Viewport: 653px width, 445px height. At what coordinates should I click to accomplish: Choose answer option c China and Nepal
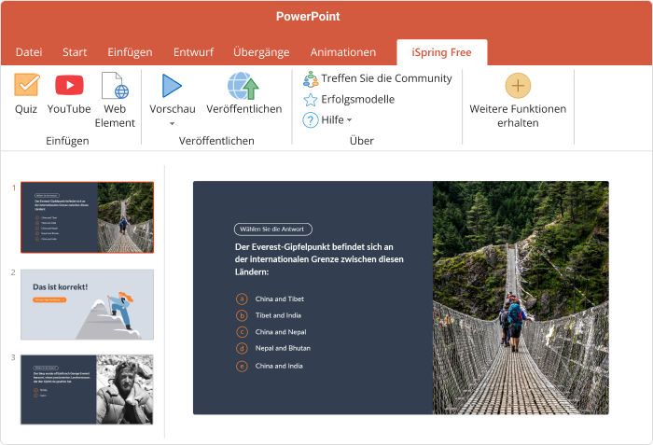(x=242, y=332)
